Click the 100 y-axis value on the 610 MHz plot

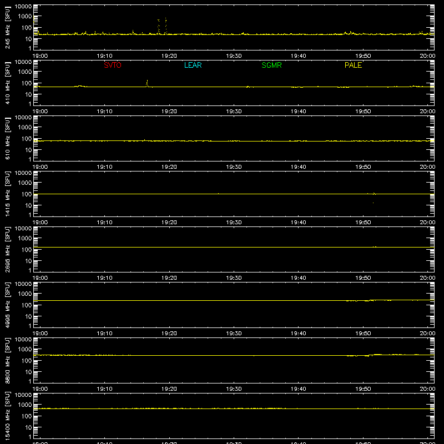(27, 138)
